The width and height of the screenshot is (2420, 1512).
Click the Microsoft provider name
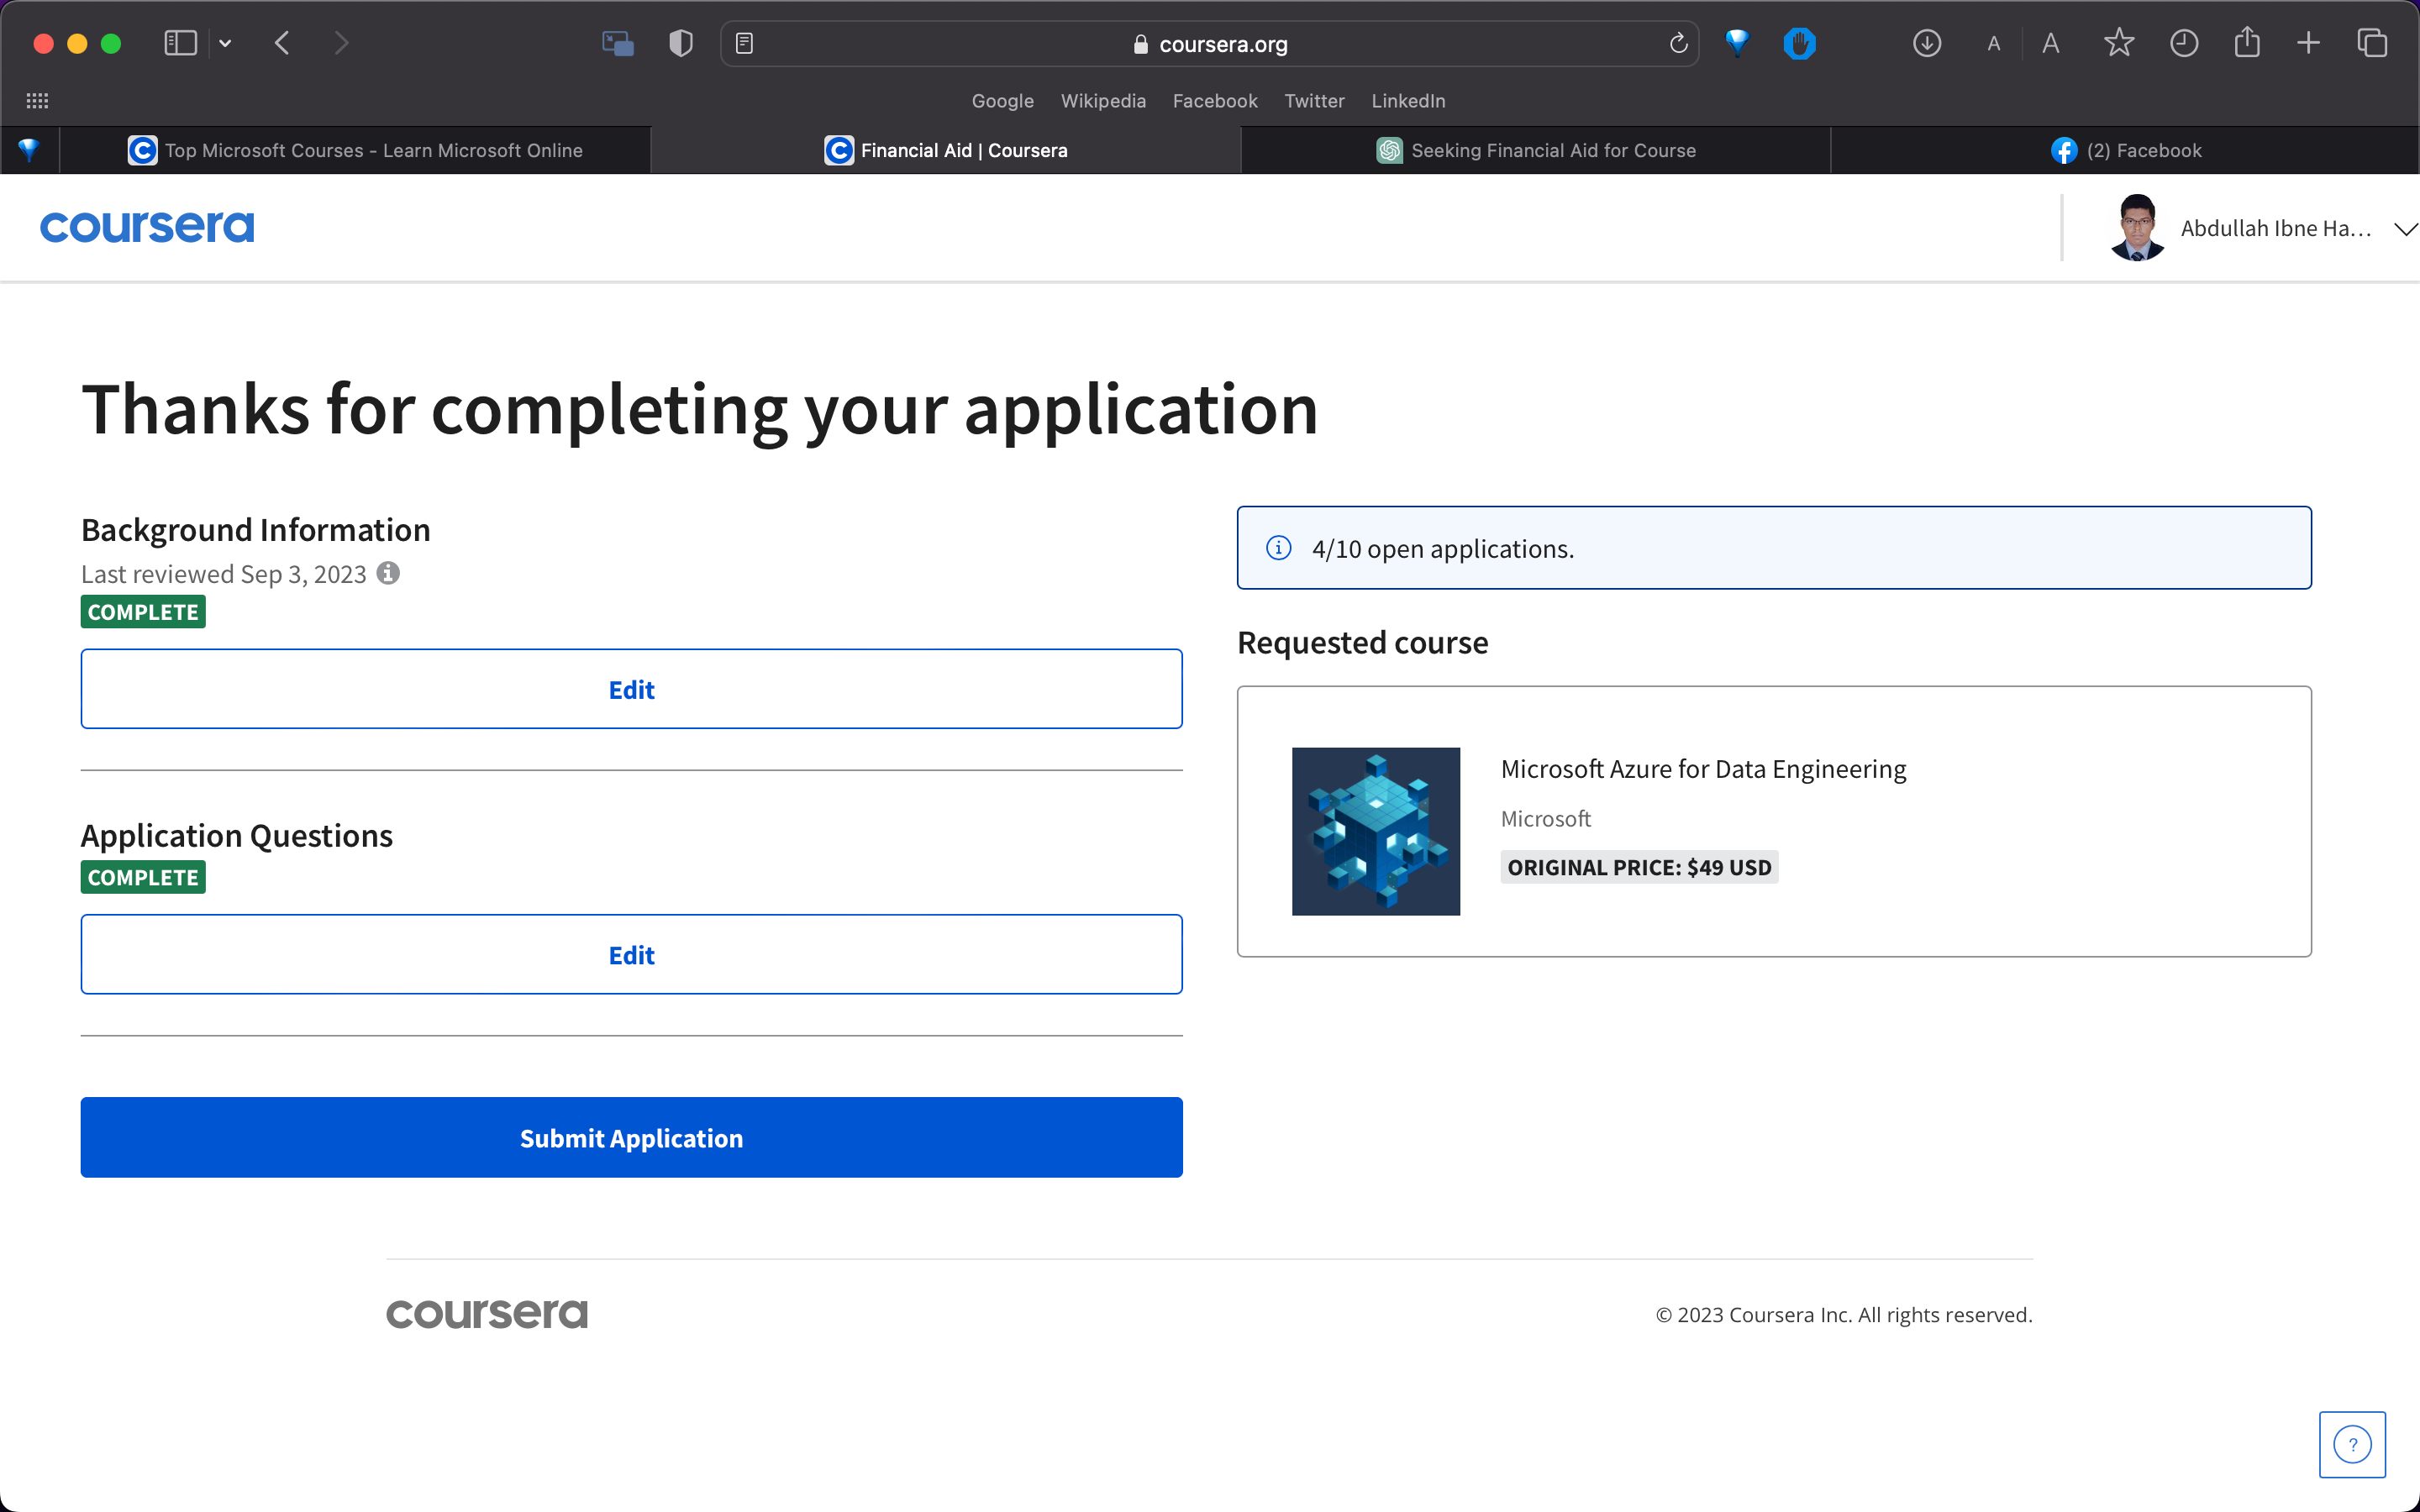[x=1545, y=818]
